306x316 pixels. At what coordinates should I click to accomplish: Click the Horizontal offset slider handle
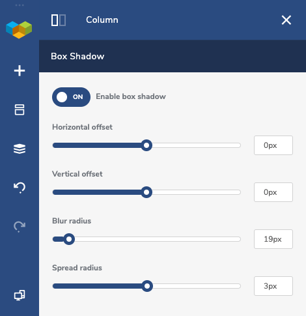(x=146, y=145)
